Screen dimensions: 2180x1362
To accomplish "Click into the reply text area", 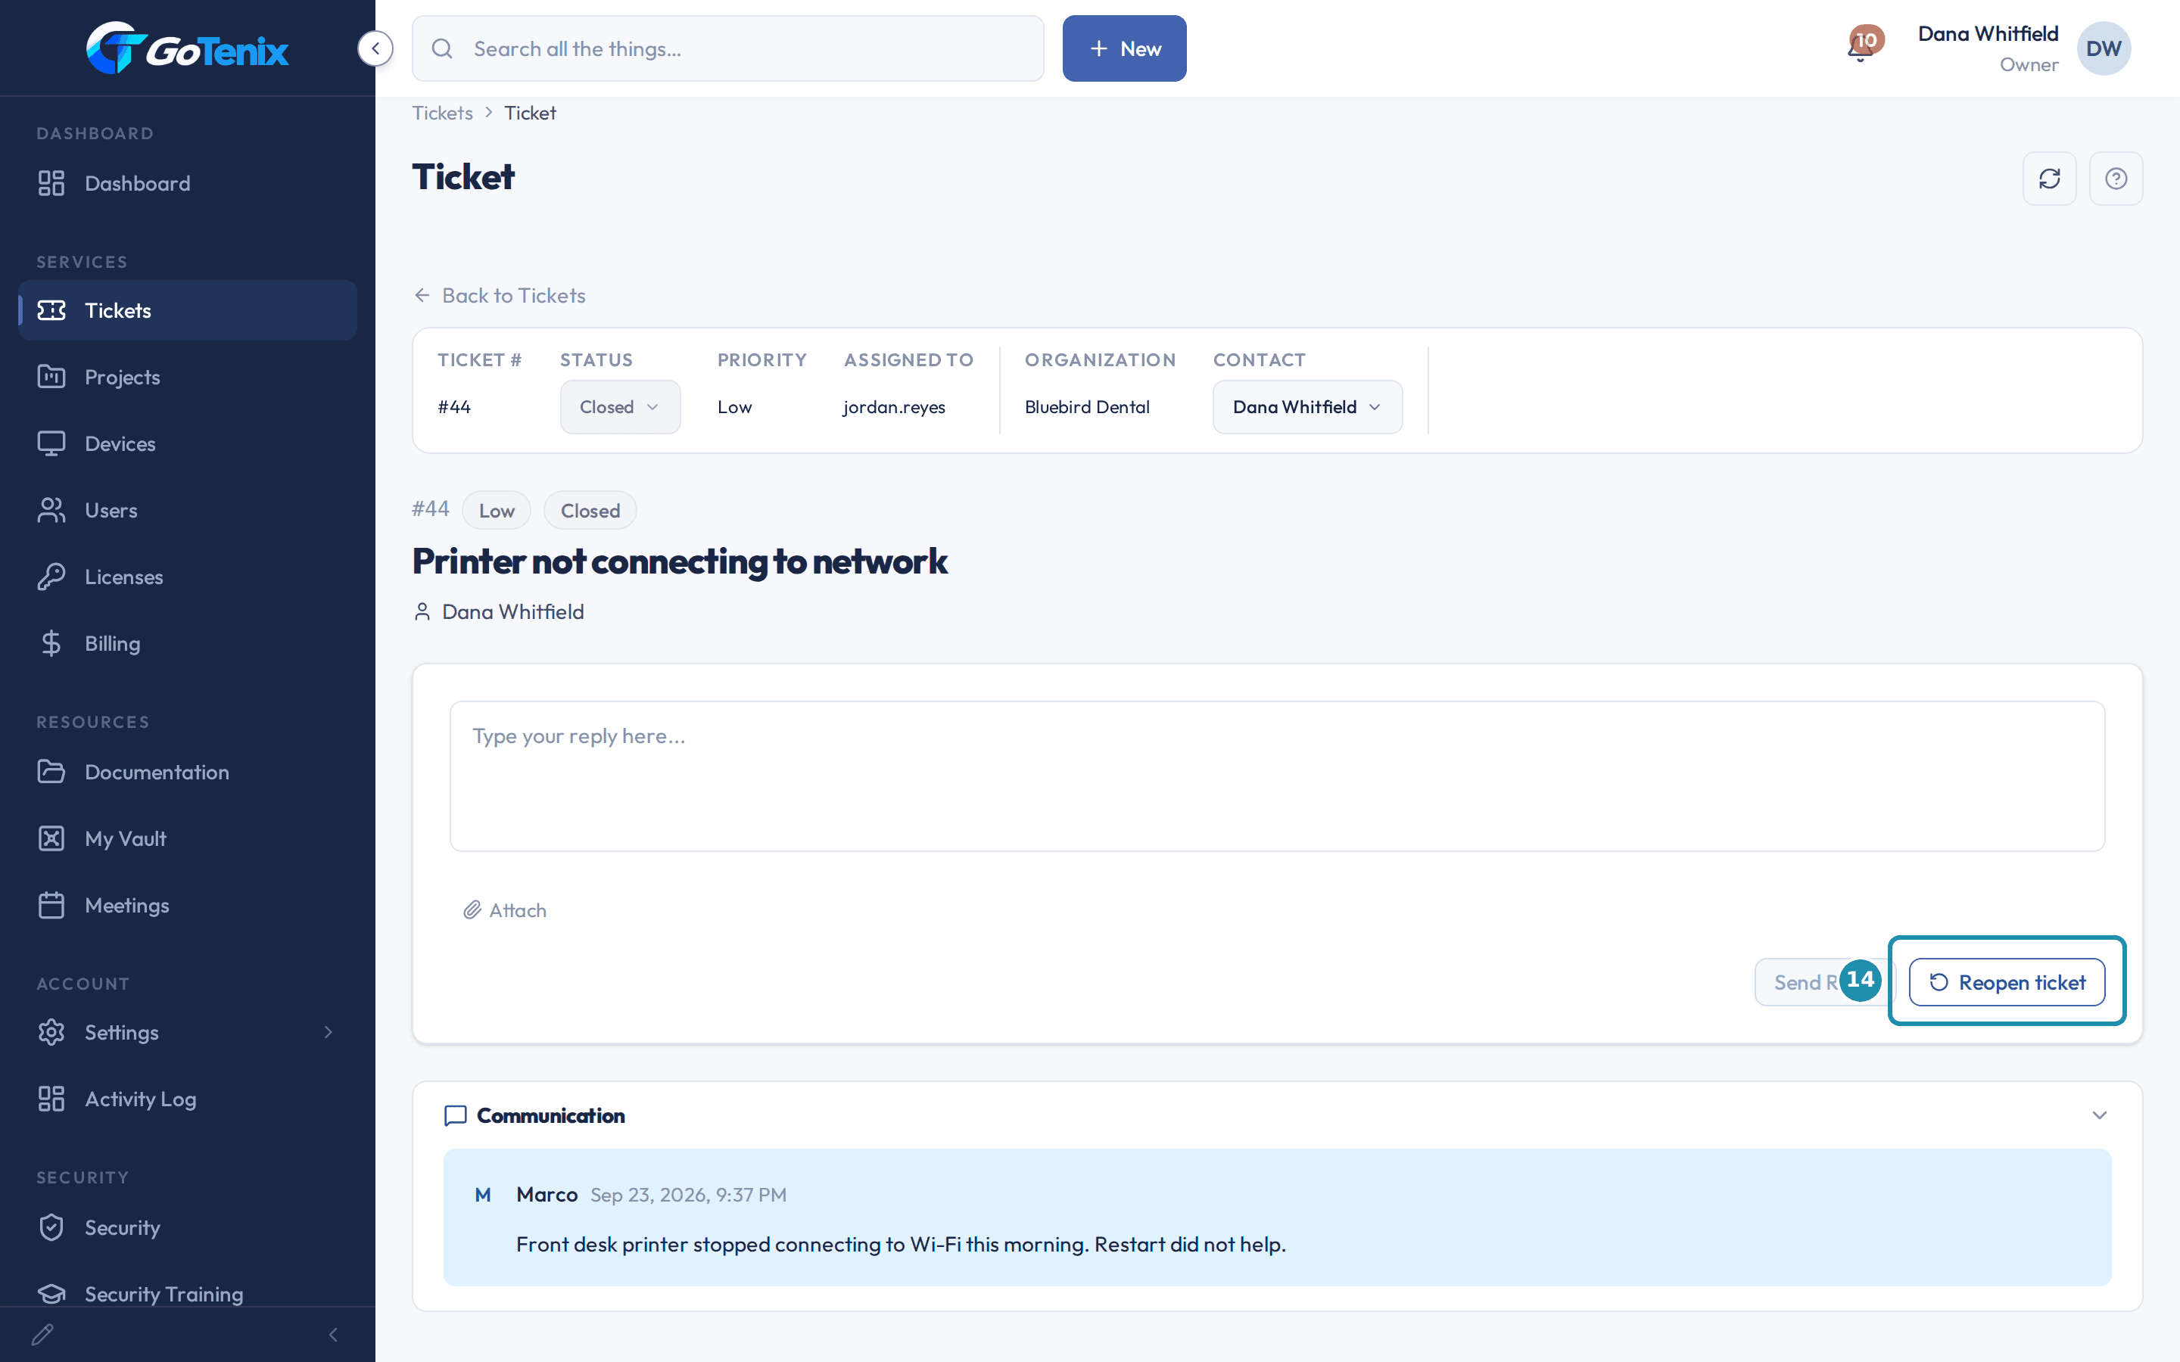I will pos(1278,776).
